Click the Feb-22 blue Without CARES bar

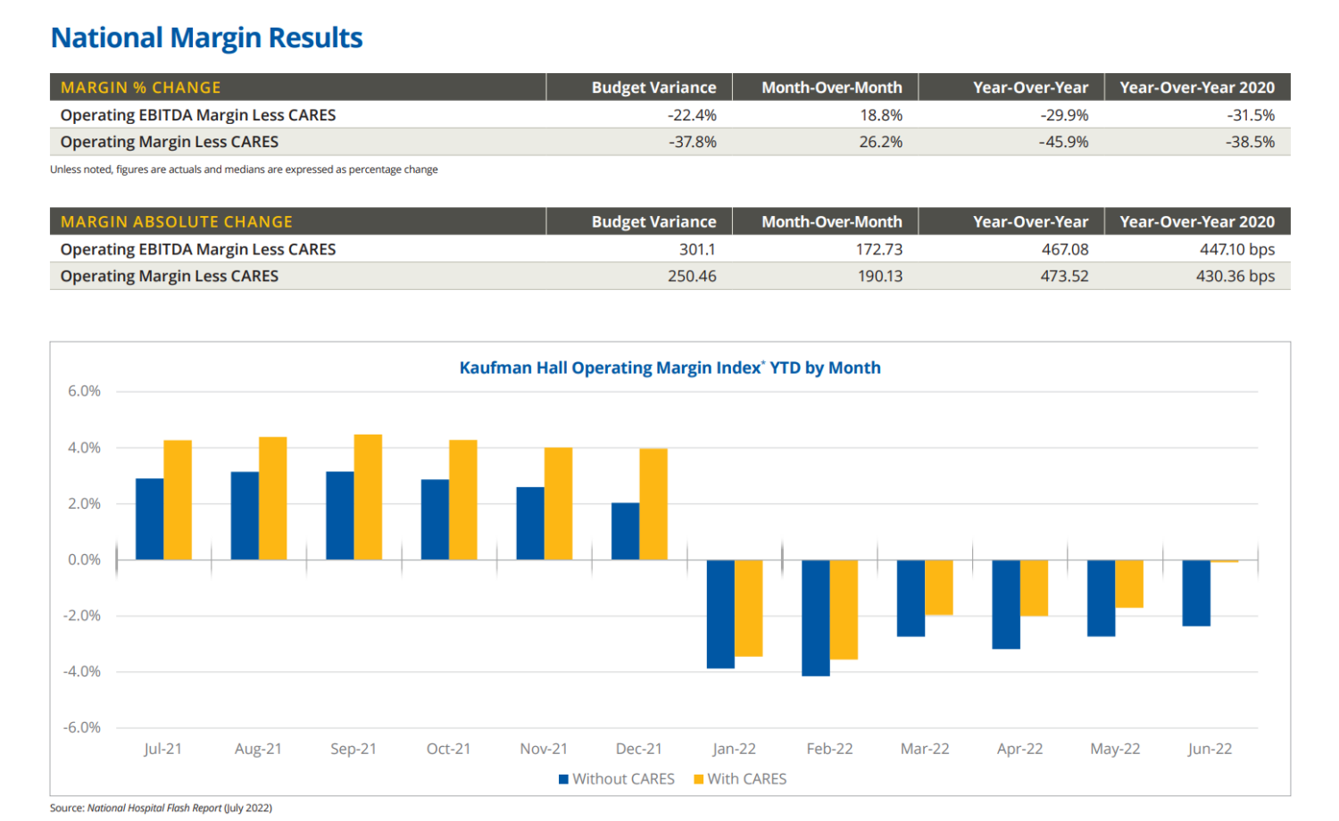(816, 618)
